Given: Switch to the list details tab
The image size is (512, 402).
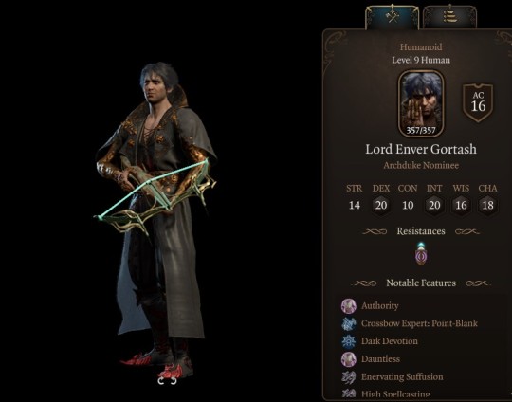Looking at the screenshot, I should [450, 17].
